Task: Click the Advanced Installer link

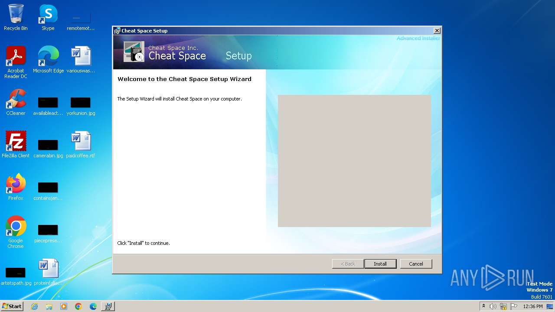Action: pyautogui.click(x=418, y=38)
